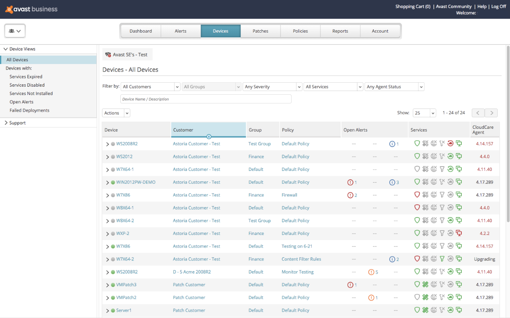
Task: Click the antivirus shield icon for Server1
Action: point(417,310)
